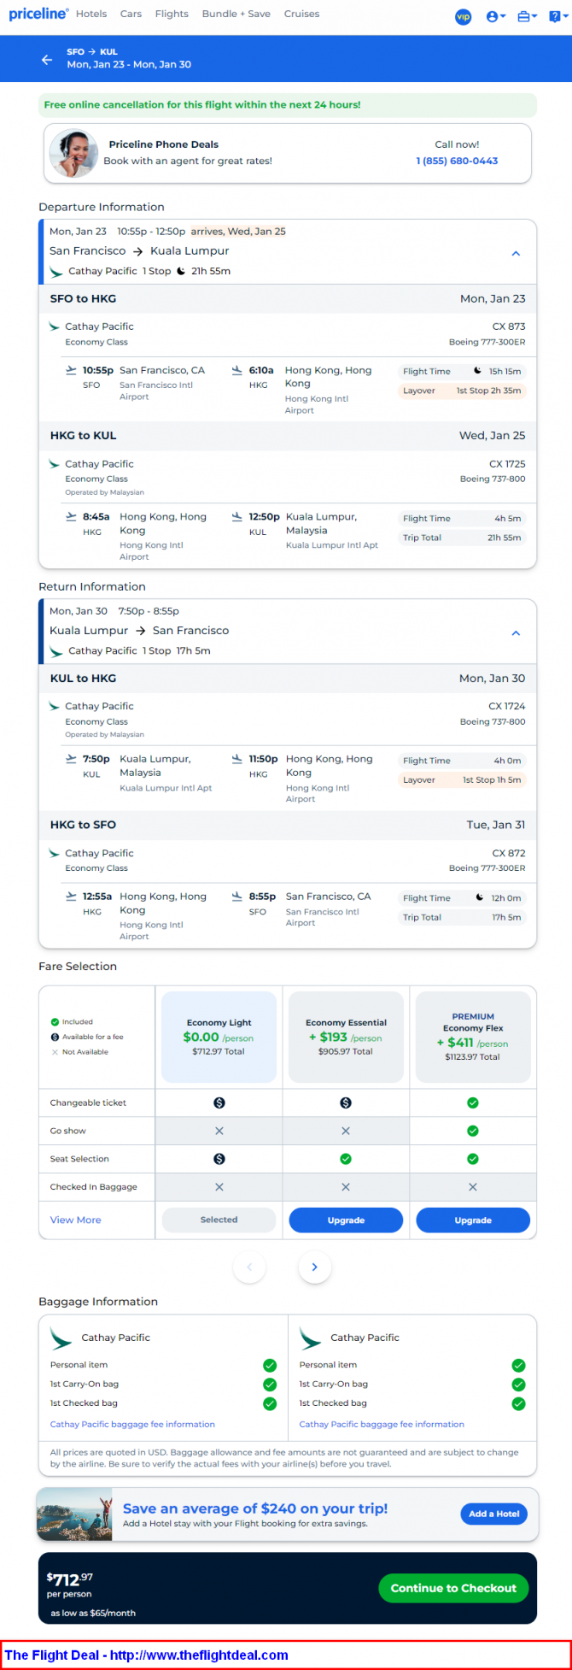
Task: Go to the Bundle + Save tab
Action: (236, 14)
